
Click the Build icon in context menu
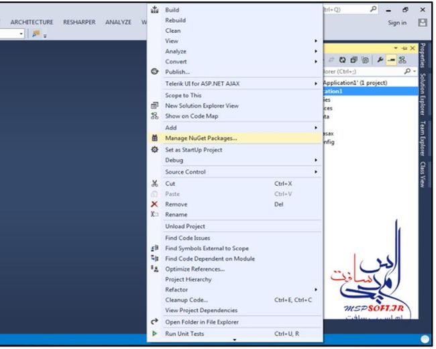[x=154, y=10]
